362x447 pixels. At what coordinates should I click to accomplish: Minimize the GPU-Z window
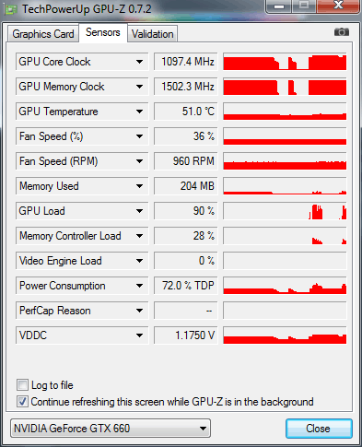(x=279, y=6)
